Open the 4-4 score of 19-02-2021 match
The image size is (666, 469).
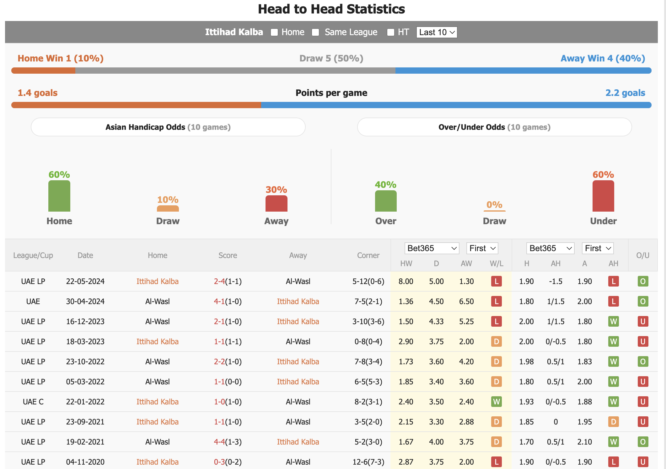(219, 442)
